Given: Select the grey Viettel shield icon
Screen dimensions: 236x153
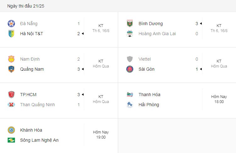Looking at the screenshot, I should (129, 59).
